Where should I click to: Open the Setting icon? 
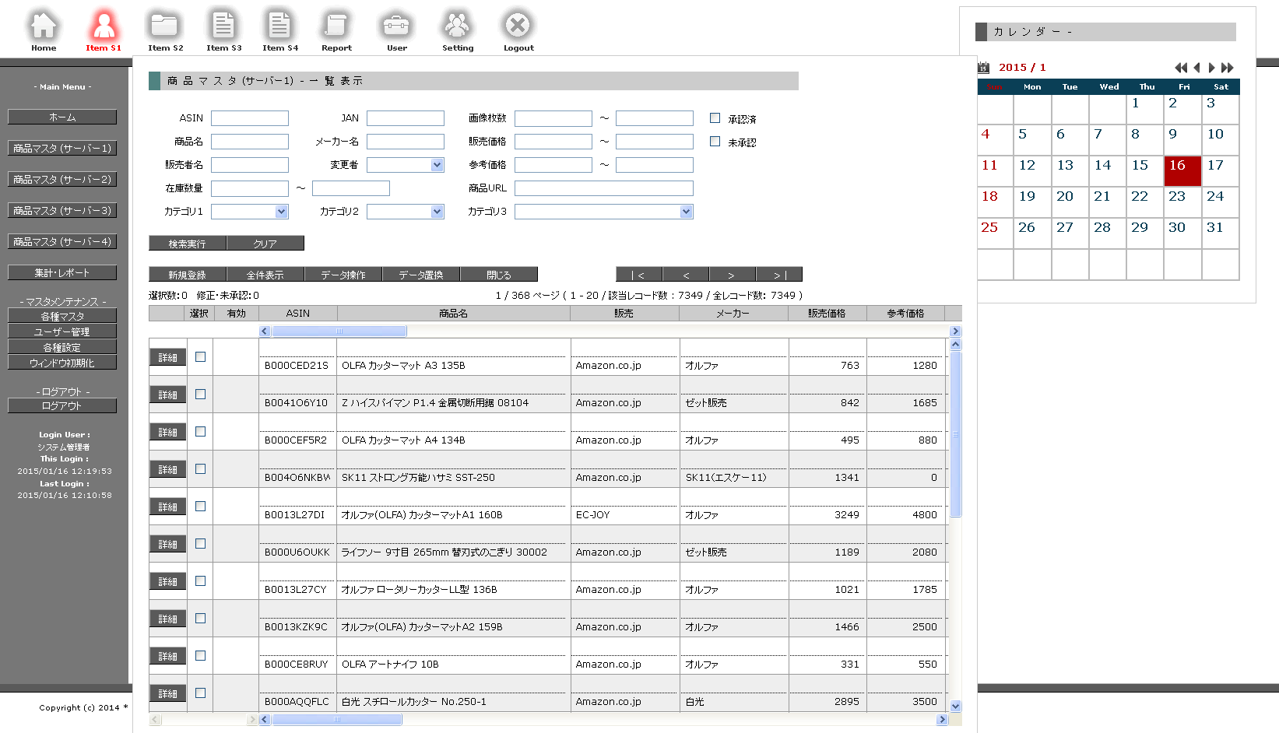point(457,27)
